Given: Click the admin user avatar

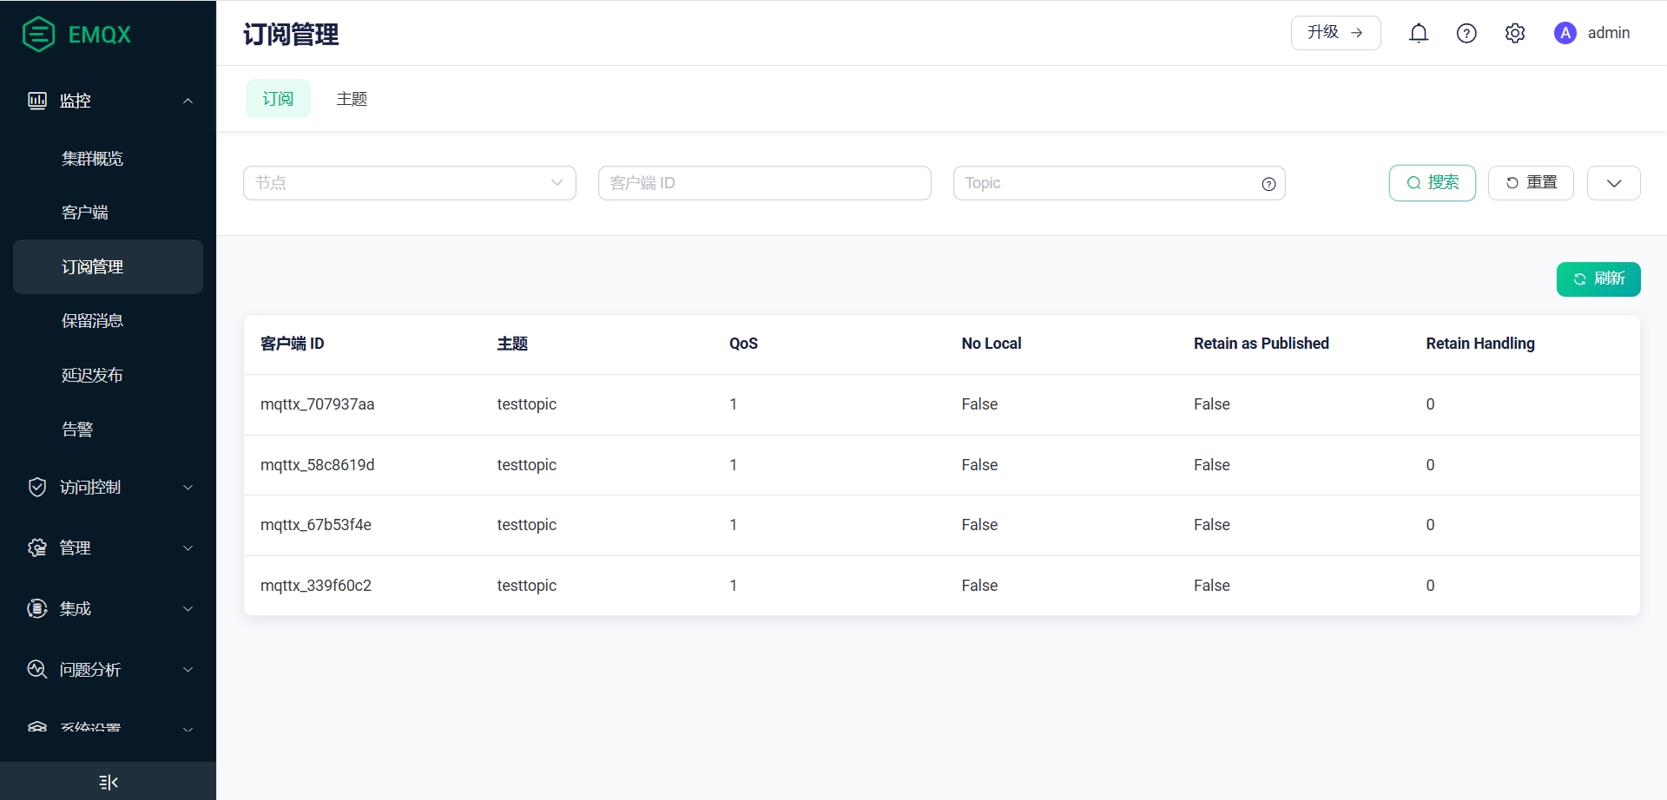Looking at the screenshot, I should click(1565, 33).
